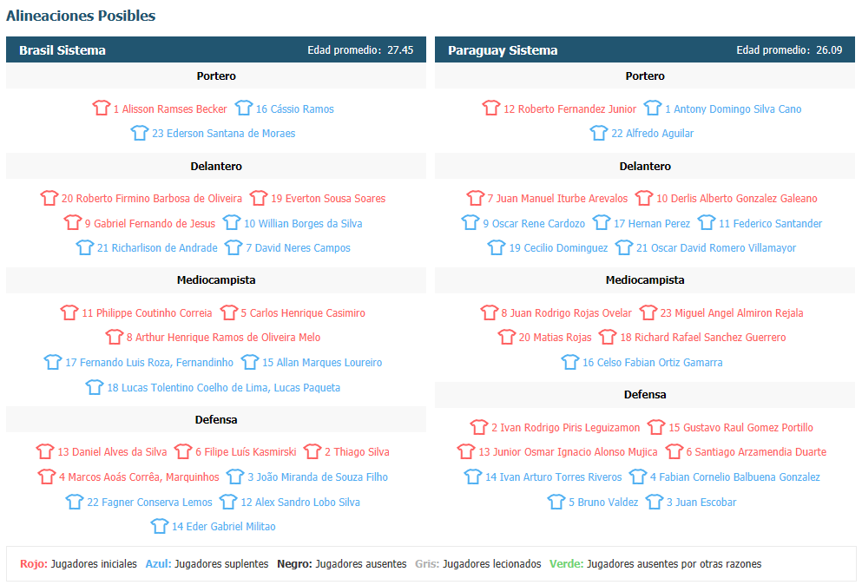Click Azul: Jugadores suplentes legend entry
862x585 pixels.
(x=207, y=563)
